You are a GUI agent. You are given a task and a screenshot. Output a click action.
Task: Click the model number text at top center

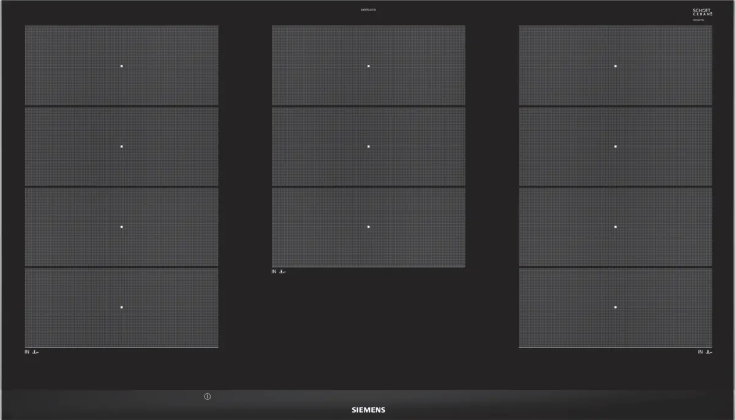point(368,10)
